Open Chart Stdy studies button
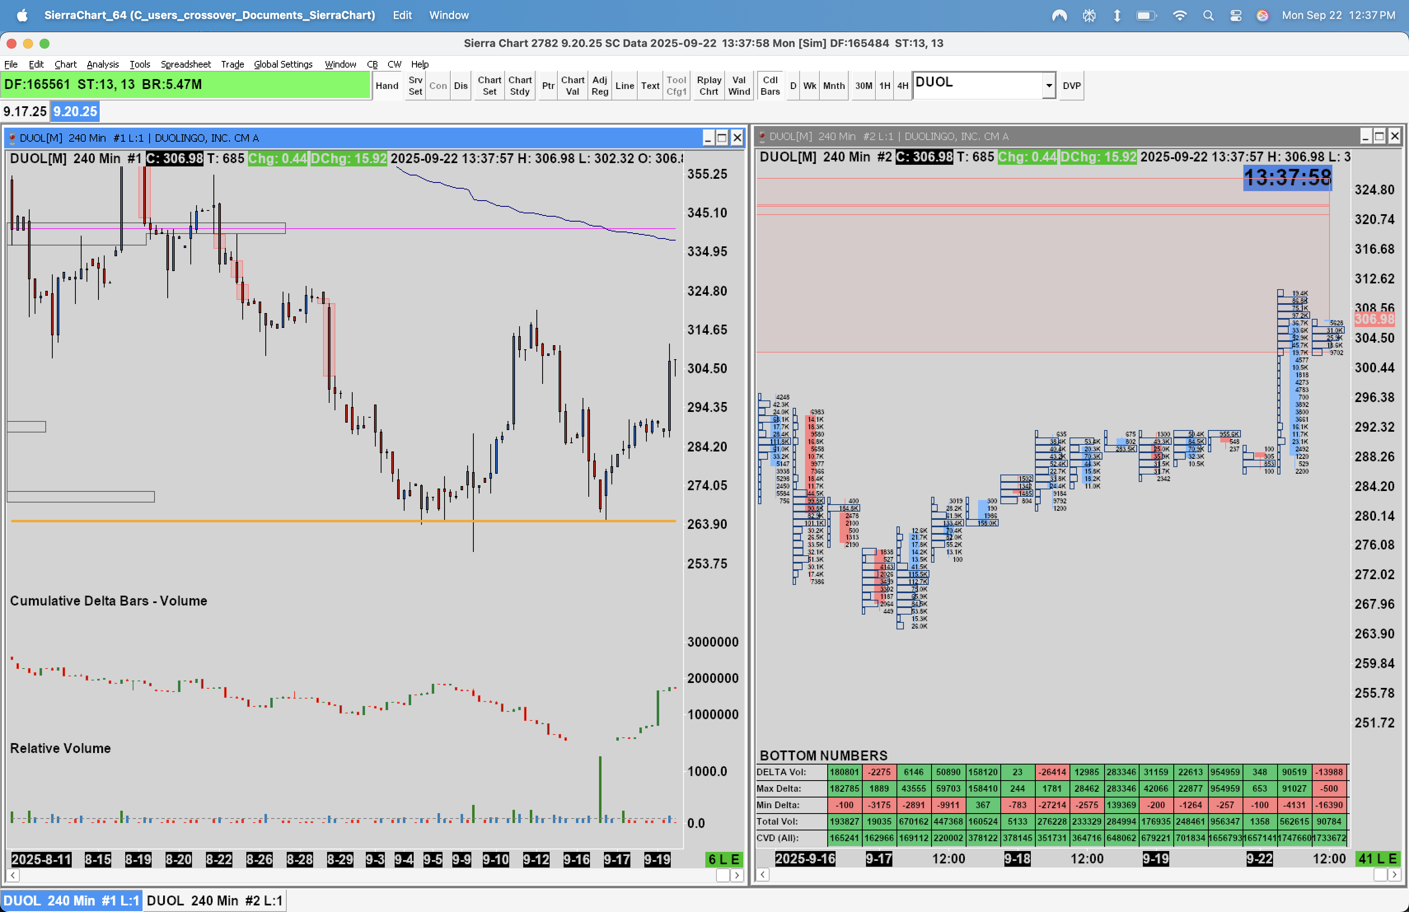The image size is (1409, 912). tap(519, 86)
